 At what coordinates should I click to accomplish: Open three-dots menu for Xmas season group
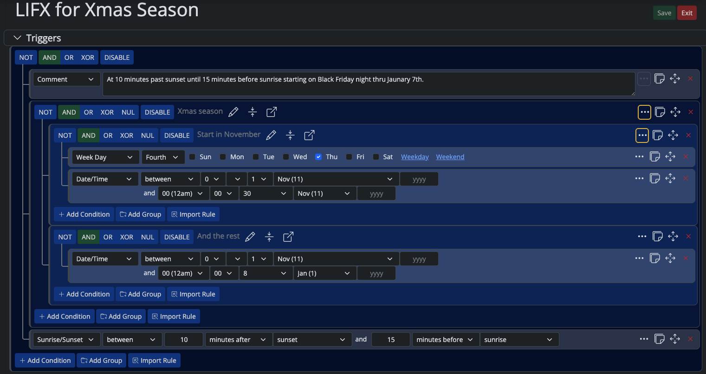[644, 112]
